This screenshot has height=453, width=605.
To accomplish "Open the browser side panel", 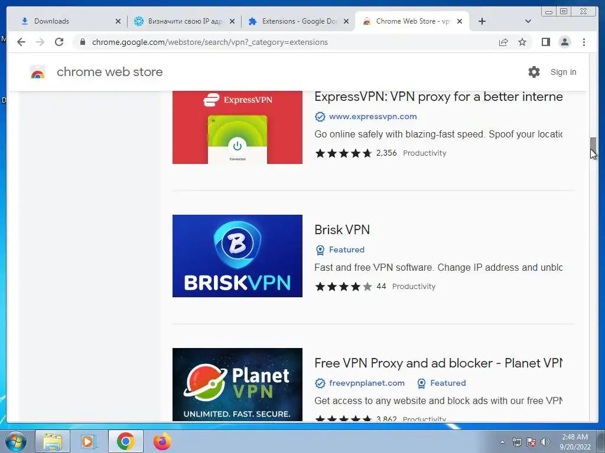I will [545, 42].
